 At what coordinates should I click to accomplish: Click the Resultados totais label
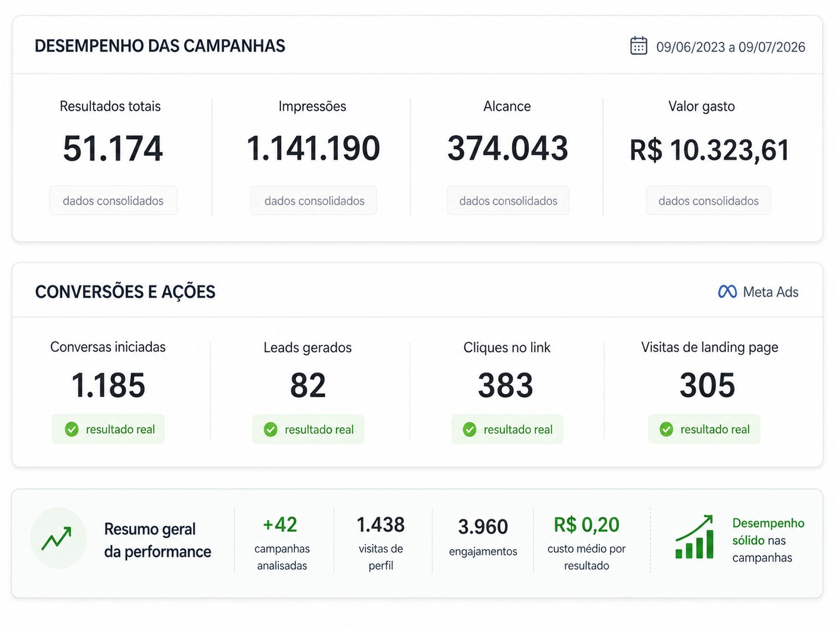pos(110,106)
